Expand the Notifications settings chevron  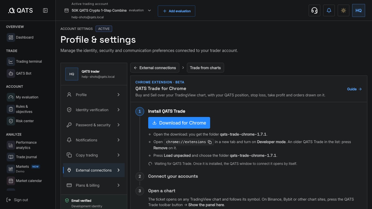119,140
